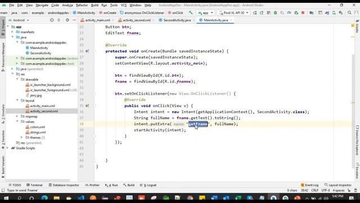Expand the java (generated) folder

tap(12, 69)
